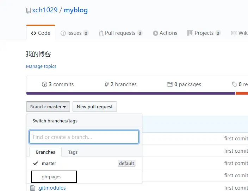This screenshot has height=191, width=248.
Task: Click the packages box icon
Action: click(x=170, y=84)
